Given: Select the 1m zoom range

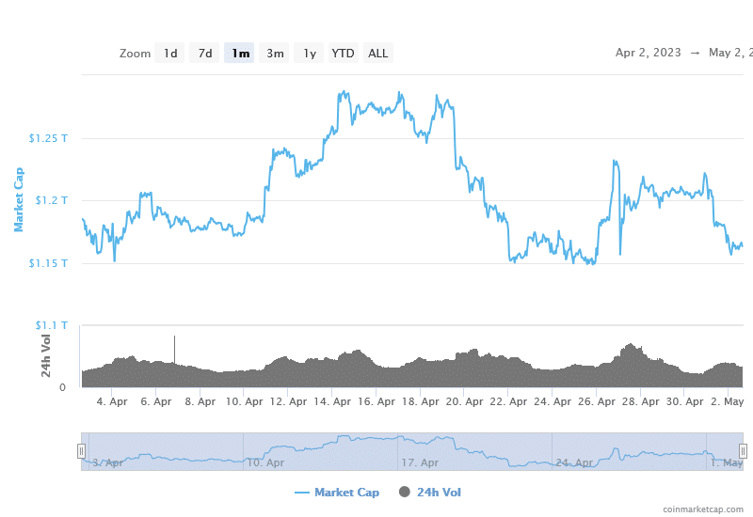Looking at the screenshot, I should [239, 54].
